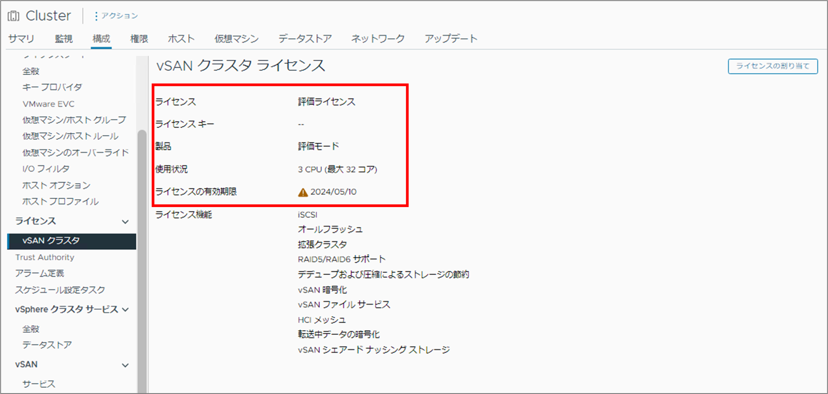Click the warning icon beside 2024/05/10
This screenshot has width=828, height=394.
pyautogui.click(x=303, y=192)
